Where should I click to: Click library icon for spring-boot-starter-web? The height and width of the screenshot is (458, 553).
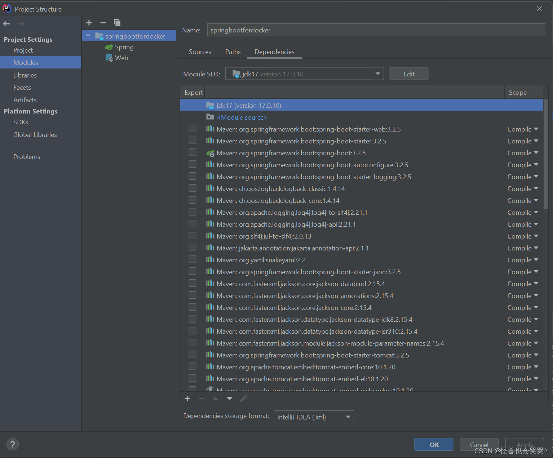(210, 129)
